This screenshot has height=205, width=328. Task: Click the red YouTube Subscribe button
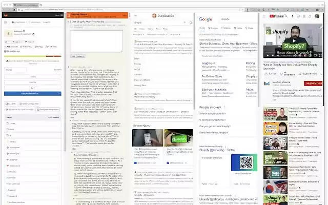[x=313, y=84]
